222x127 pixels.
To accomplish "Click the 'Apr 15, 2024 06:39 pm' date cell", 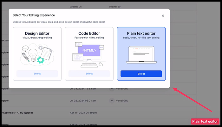I will point(83,113).
